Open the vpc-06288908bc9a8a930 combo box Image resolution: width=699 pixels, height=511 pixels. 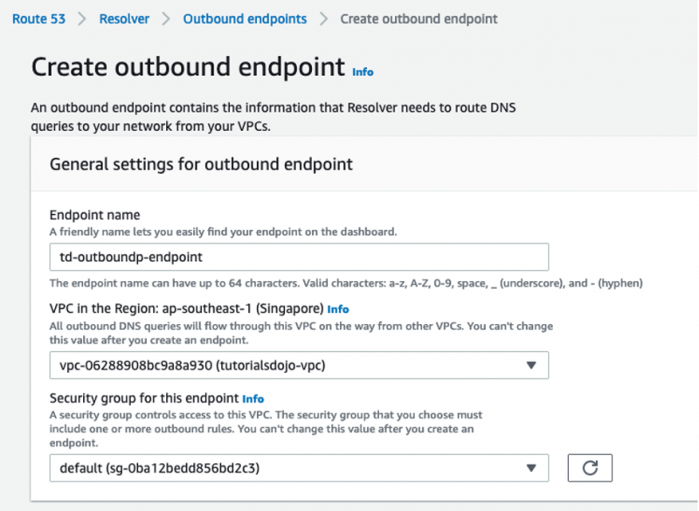point(299,365)
